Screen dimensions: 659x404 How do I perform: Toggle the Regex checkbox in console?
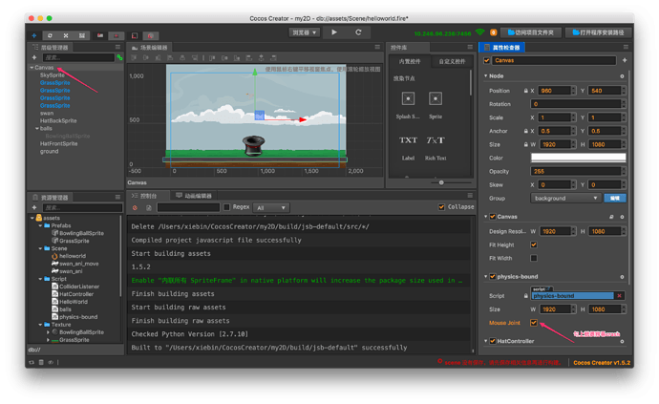pyautogui.click(x=227, y=207)
